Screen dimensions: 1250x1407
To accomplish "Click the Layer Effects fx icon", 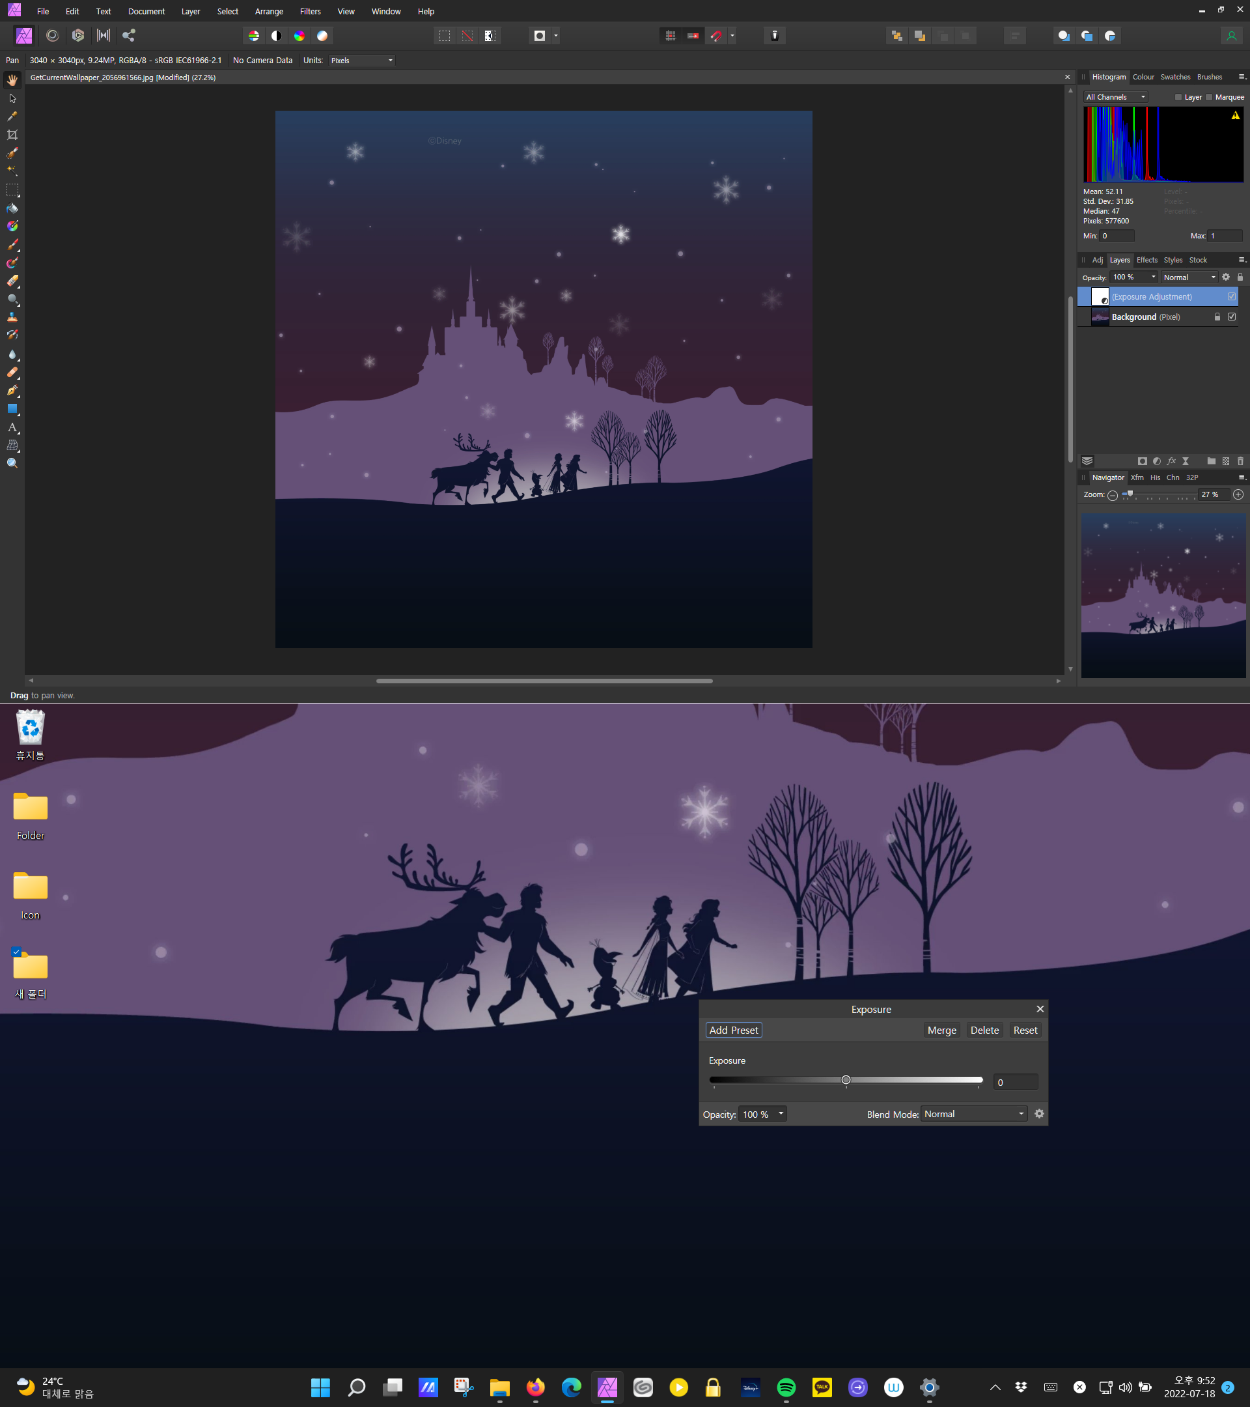I will tap(1171, 461).
